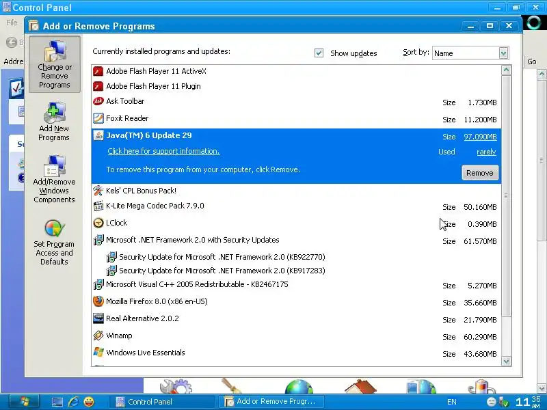Click the smiley face quick launch icon
Image resolution: width=547 pixels, height=410 pixels.
tap(89, 402)
